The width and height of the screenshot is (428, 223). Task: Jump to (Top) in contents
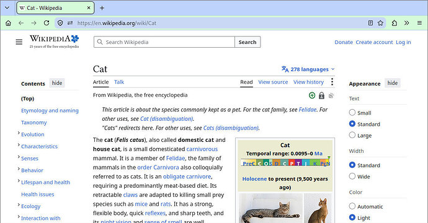[27, 98]
